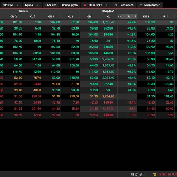Viewport: 177px width, 177px height.
Task: Click the MarketWatch icon
Action: coord(141,5)
